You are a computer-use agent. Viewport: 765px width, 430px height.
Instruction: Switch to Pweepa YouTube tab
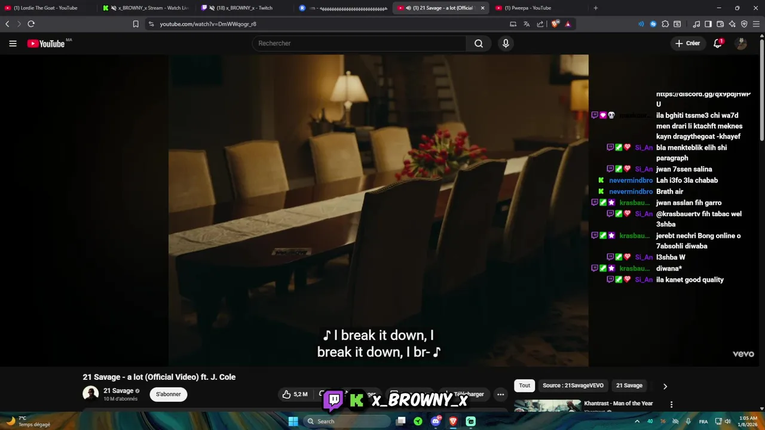(538, 8)
